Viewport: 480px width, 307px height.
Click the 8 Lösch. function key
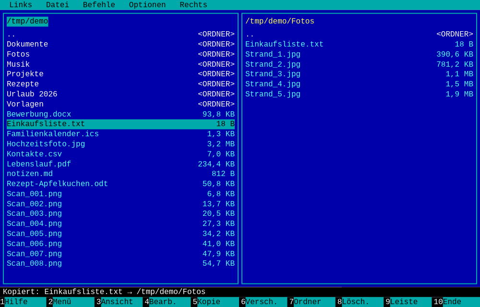(360, 302)
